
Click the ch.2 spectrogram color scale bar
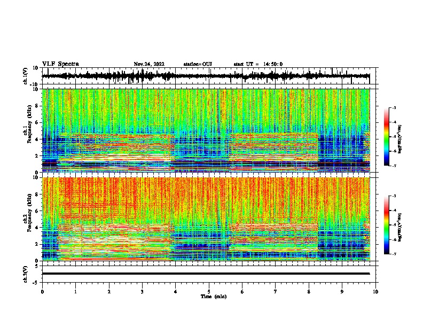386,225
